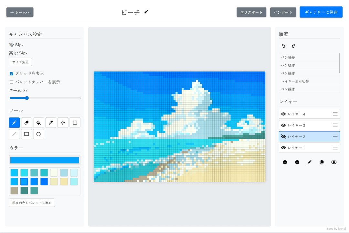Open the サイズ変更 dialog
349x233 pixels.
coord(20,62)
